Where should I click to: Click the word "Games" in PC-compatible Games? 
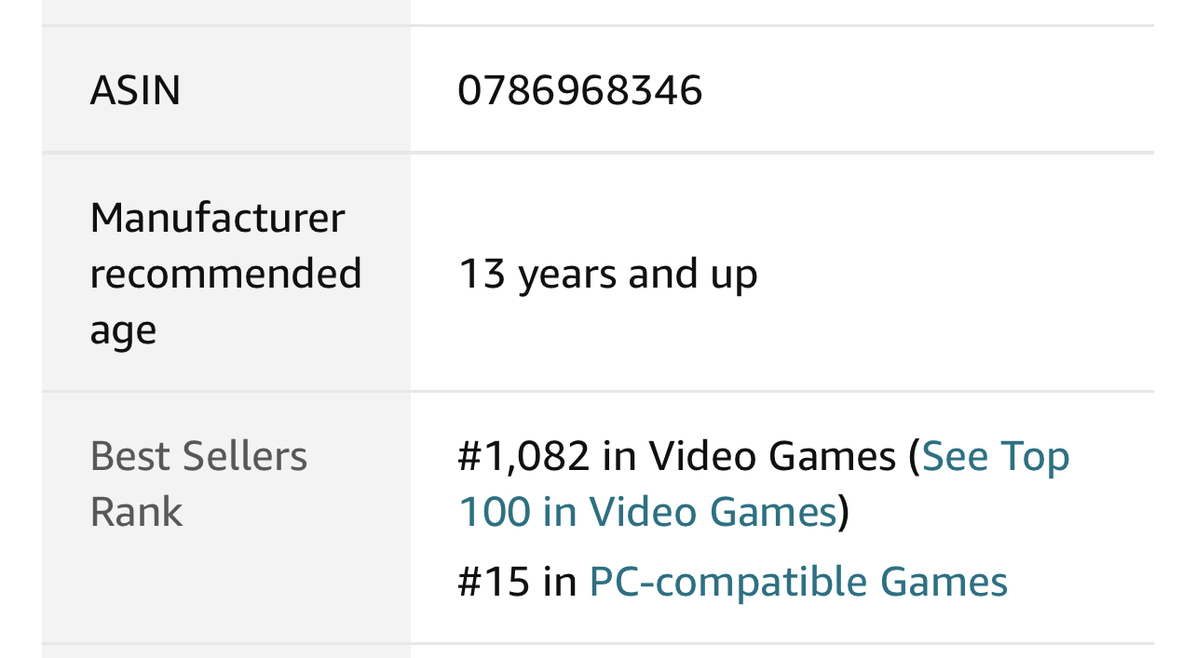pyautogui.click(x=944, y=582)
